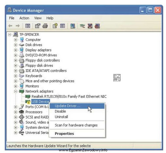Click the Forward arrow toolbar icon
Screen dimensions: 166x153
18,26
